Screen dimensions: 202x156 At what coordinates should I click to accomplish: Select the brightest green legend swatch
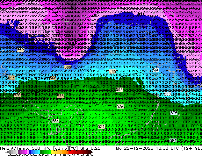tap(50, 152)
